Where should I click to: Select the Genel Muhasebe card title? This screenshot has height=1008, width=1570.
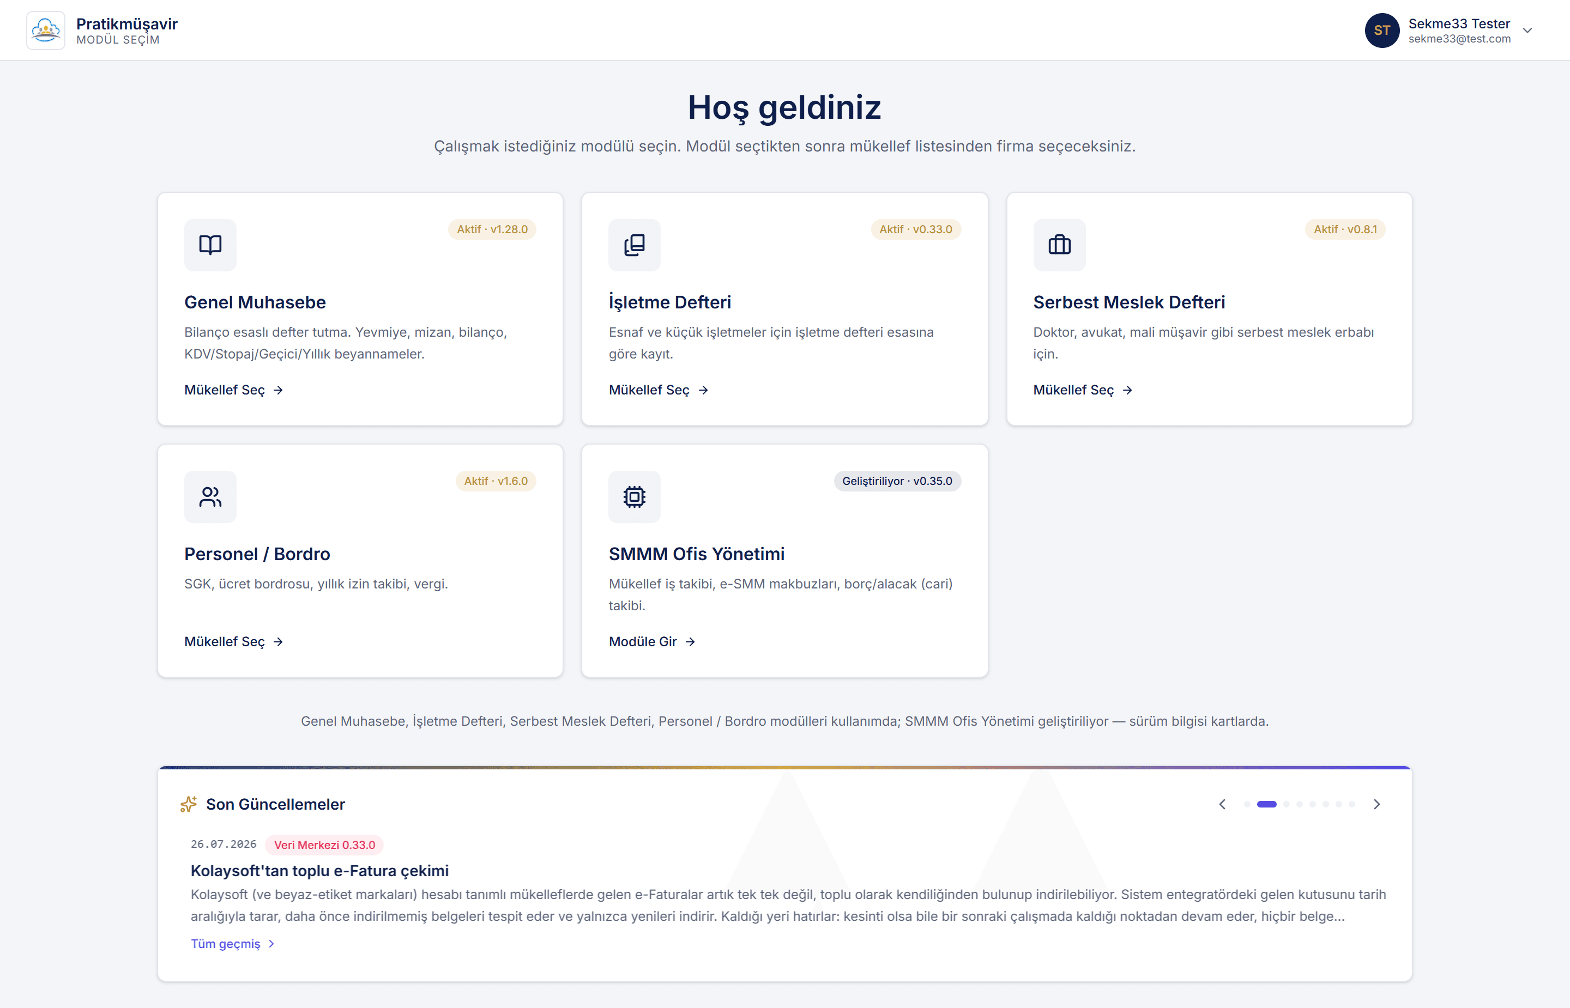(255, 302)
